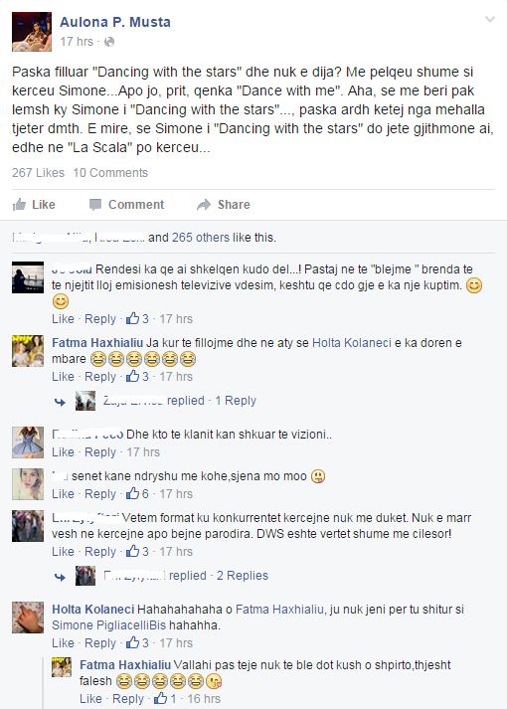Click the Comment speech bubble icon
This screenshot has height=709, width=507.
94,205
